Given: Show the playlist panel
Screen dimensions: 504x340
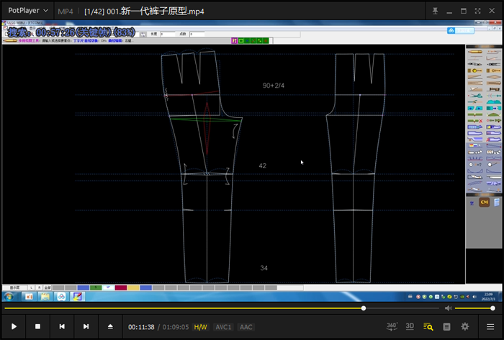Looking at the screenshot, I should click(x=446, y=326).
